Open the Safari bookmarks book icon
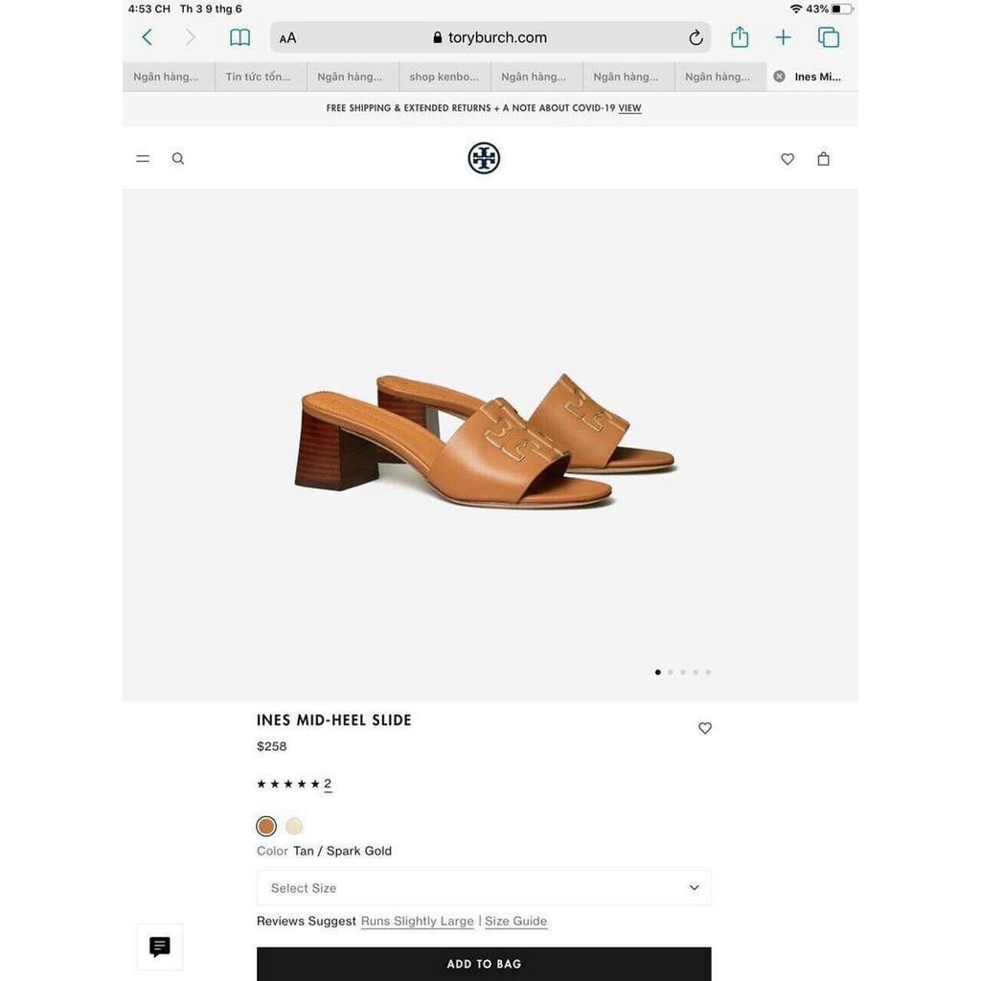This screenshot has height=981, width=981. coord(240,37)
